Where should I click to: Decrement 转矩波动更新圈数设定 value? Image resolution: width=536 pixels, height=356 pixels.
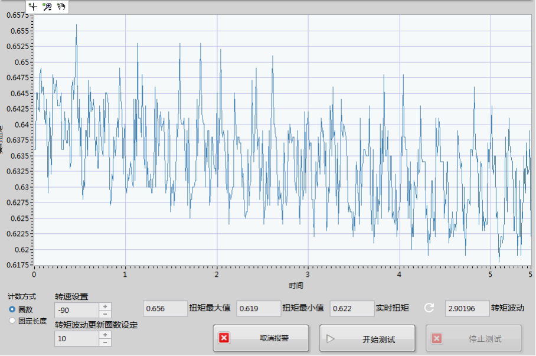point(105,342)
